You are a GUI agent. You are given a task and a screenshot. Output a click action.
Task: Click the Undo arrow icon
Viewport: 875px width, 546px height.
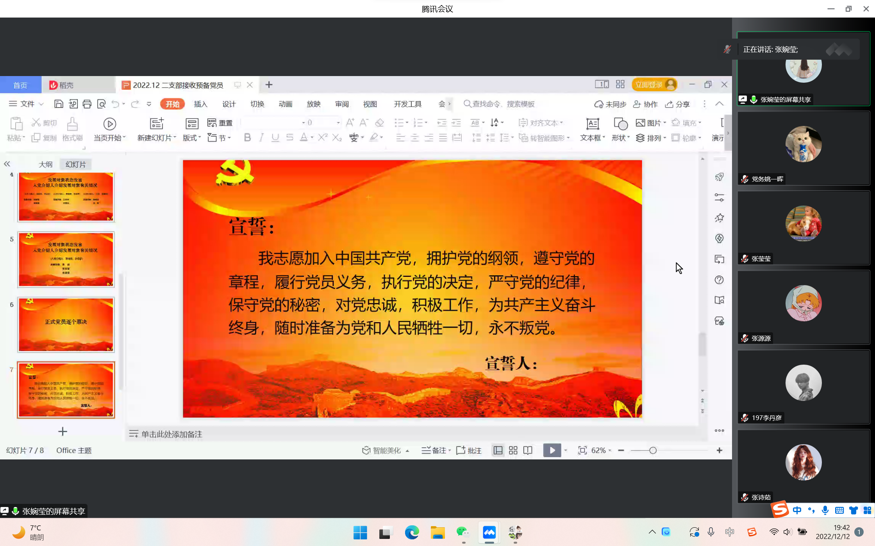coord(115,104)
